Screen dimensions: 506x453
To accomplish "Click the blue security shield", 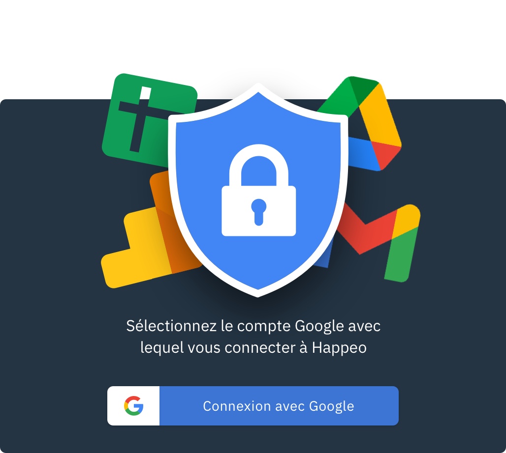I will pos(258,190).
